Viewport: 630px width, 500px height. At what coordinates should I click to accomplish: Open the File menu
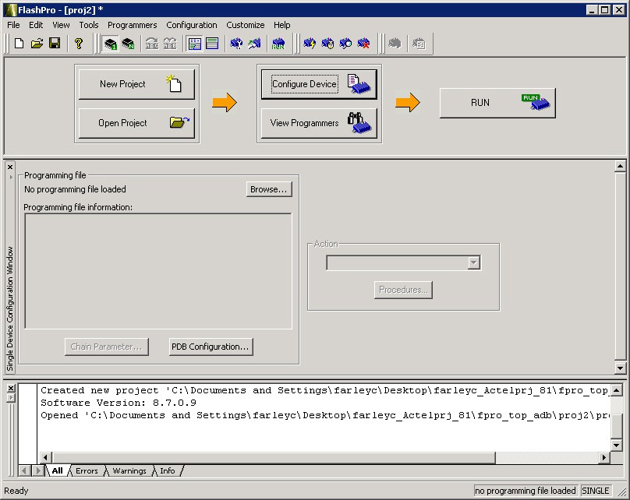click(x=13, y=25)
